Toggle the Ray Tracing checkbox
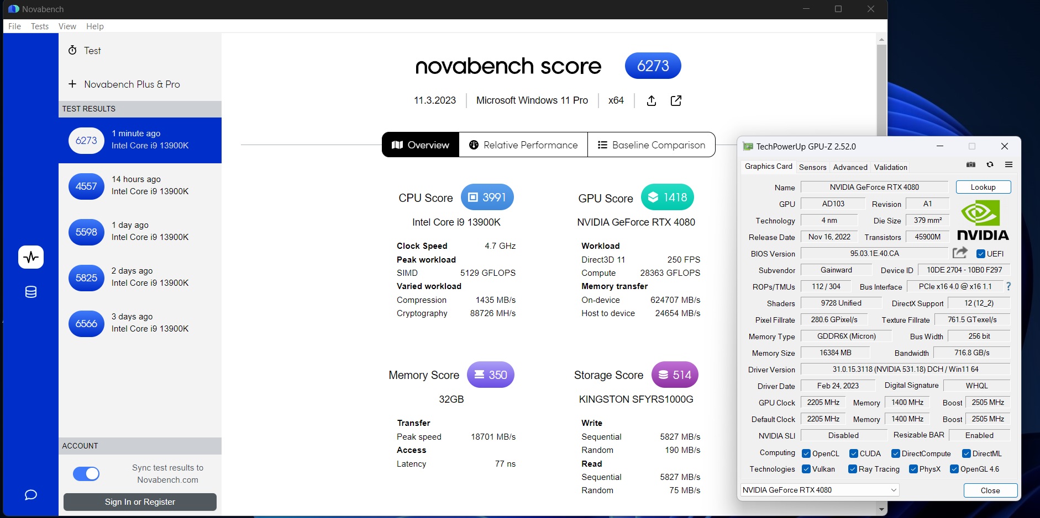Image resolution: width=1040 pixels, height=518 pixels. 853,469
